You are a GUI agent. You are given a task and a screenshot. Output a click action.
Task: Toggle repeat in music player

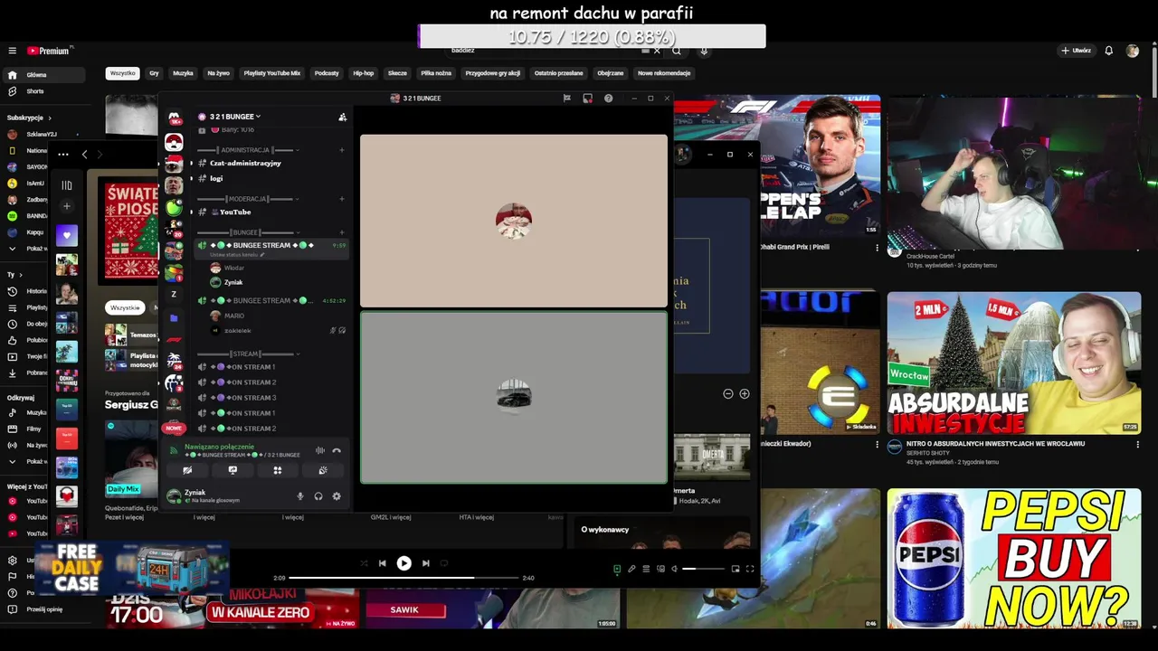(x=444, y=563)
